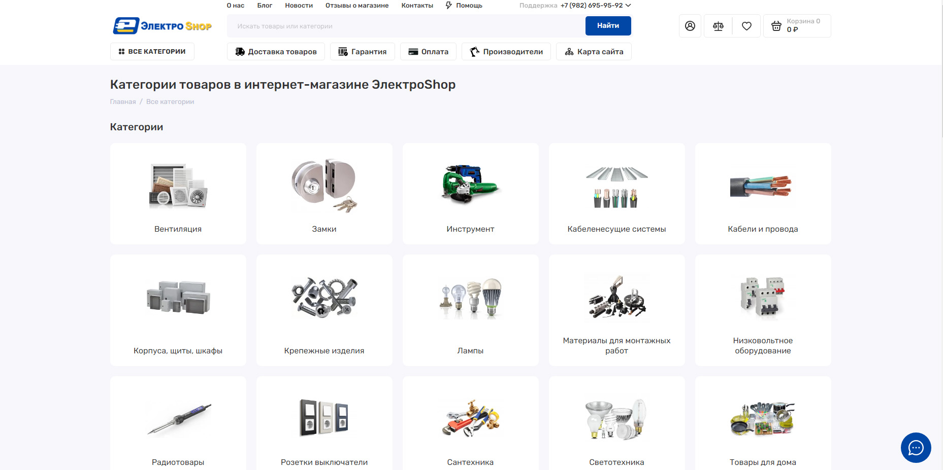The width and height of the screenshot is (943, 470).
Task: Click the site map tree icon
Action: point(569,52)
